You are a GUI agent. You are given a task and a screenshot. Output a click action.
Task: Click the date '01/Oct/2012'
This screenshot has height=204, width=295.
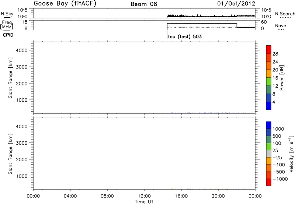[236, 4]
